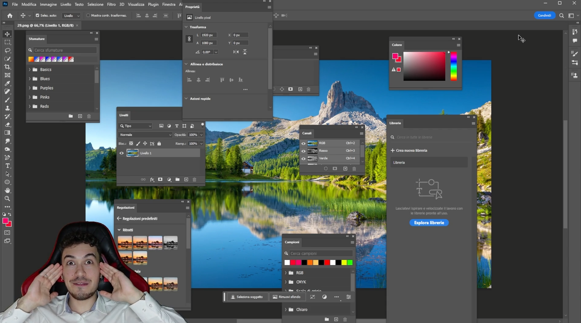The width and height of the screenshot is (581, 323).
Task: Toggle the Selez. auto checkbox
Action: (38, 16)
